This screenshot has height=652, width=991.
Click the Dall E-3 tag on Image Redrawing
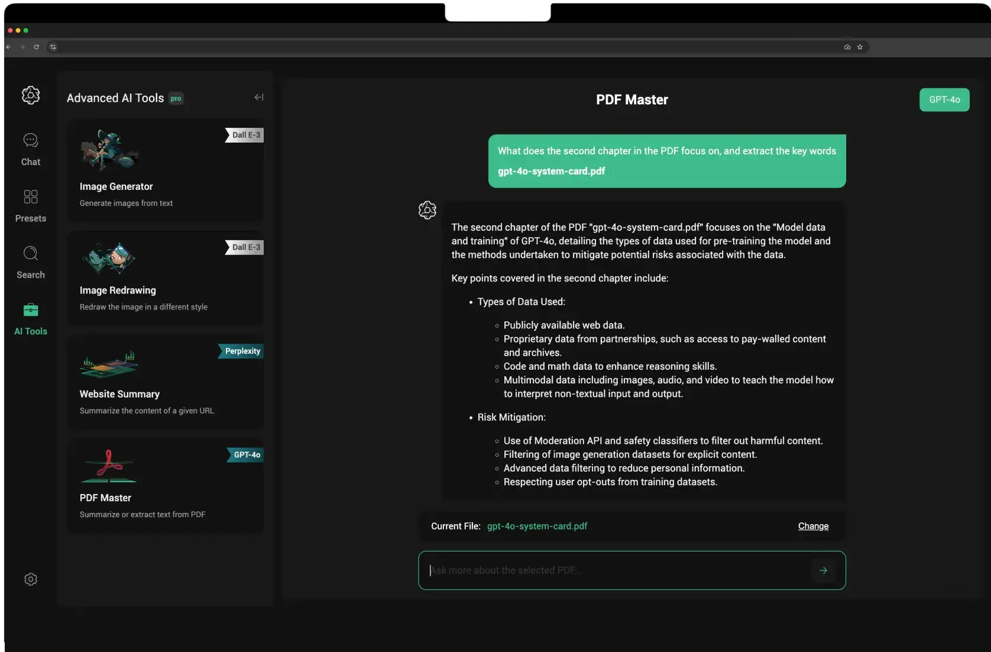tap(245, 247)
